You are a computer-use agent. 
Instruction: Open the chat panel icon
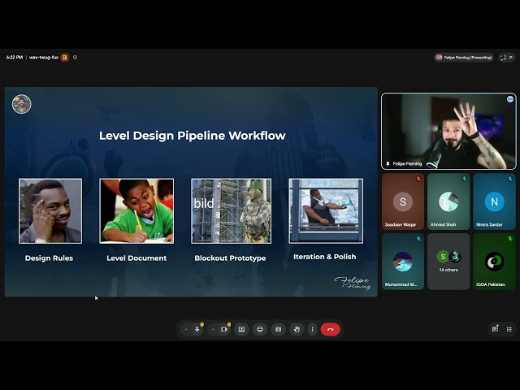pyautogui.click(x=495, y=329)
